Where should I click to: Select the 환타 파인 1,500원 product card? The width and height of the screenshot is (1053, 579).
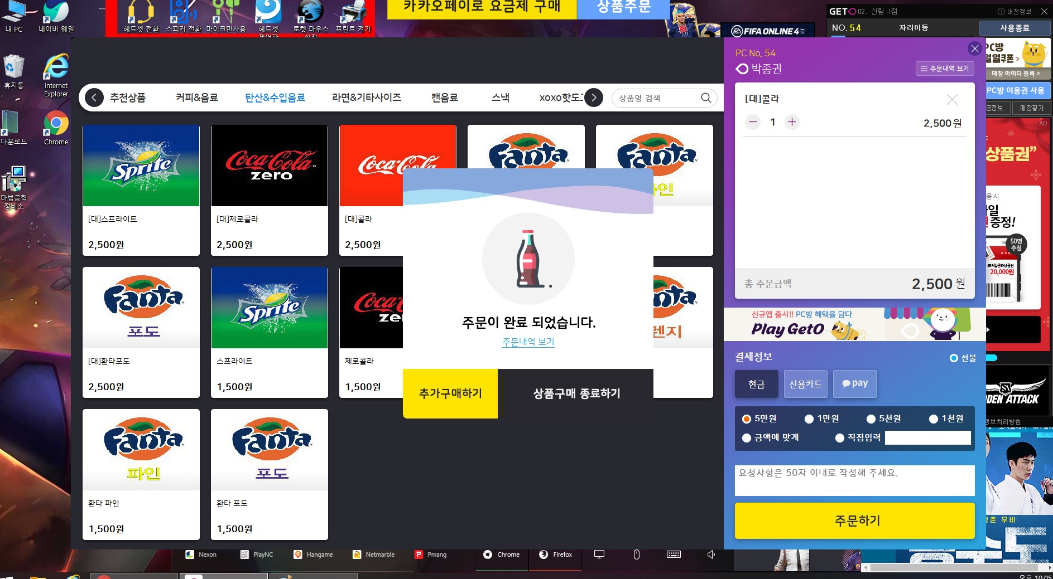coord(141,474)
